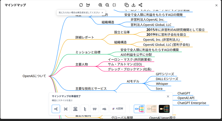Select the OpenAI Global, LLC (営利子会社) node

pyautogui.click(x=166, y=45)
